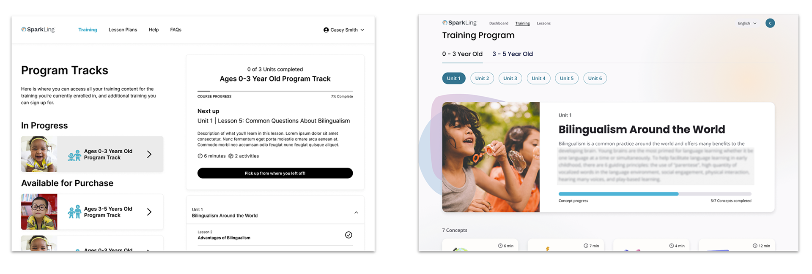Collapse the Unit 1 Bilingualism Around the World section
The height and width of the screenshot is (274, 812).
pos(356,213)
